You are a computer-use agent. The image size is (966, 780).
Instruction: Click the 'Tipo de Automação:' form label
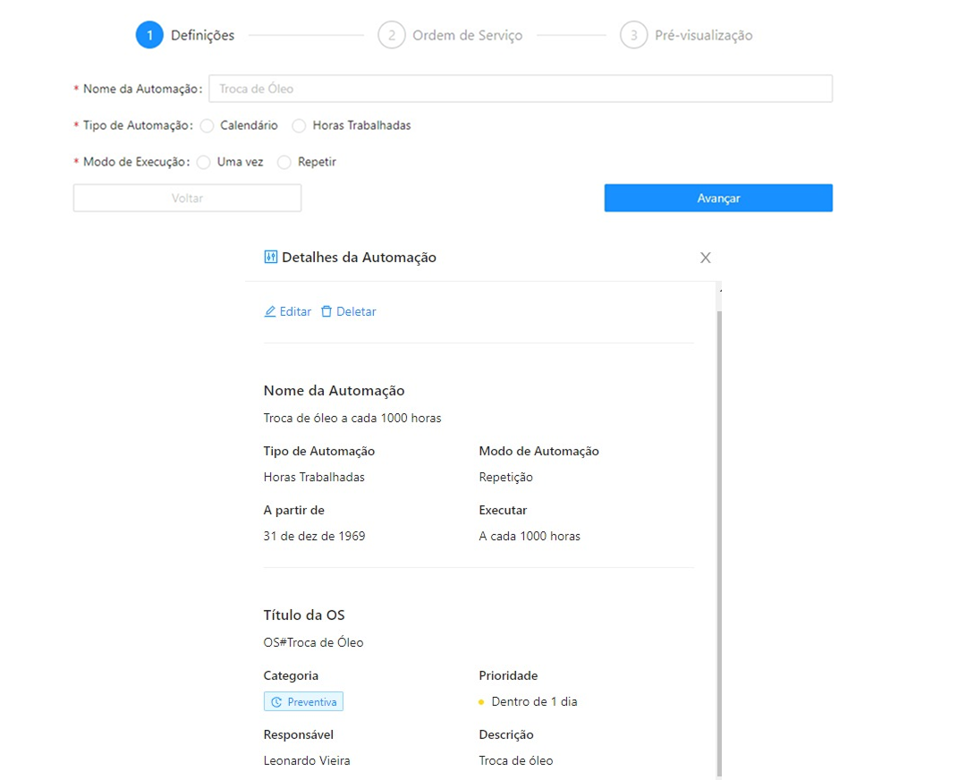pos(138,126)
